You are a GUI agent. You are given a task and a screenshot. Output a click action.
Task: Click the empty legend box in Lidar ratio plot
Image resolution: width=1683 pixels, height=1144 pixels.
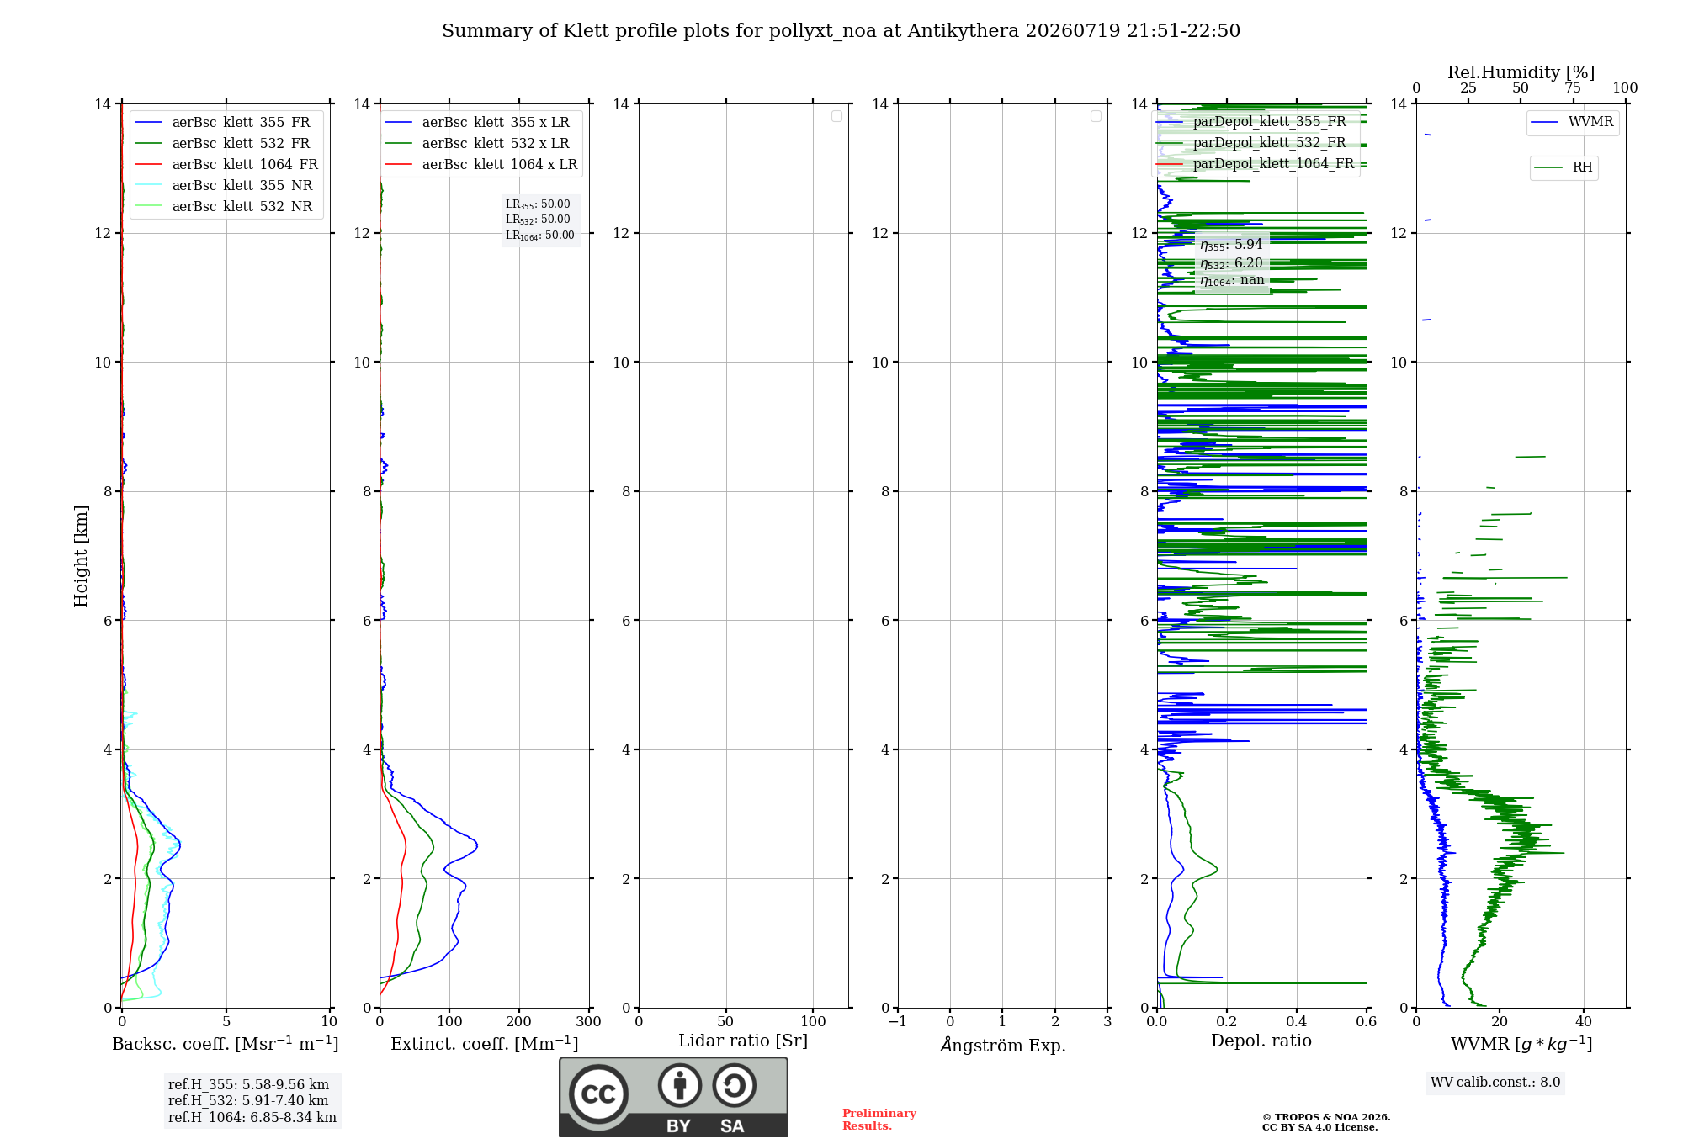[x=836, y=116]
